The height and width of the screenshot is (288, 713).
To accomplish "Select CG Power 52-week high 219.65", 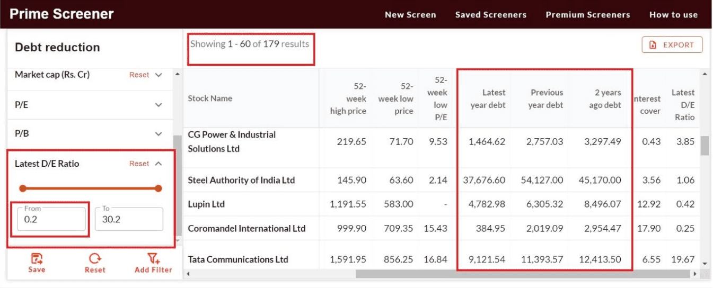I will (351, 142).
